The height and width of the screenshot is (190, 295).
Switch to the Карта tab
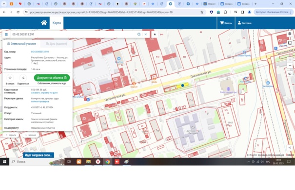(x=57, y=23)
